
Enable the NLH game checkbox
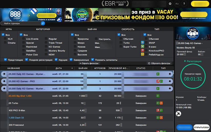[5, 39]
